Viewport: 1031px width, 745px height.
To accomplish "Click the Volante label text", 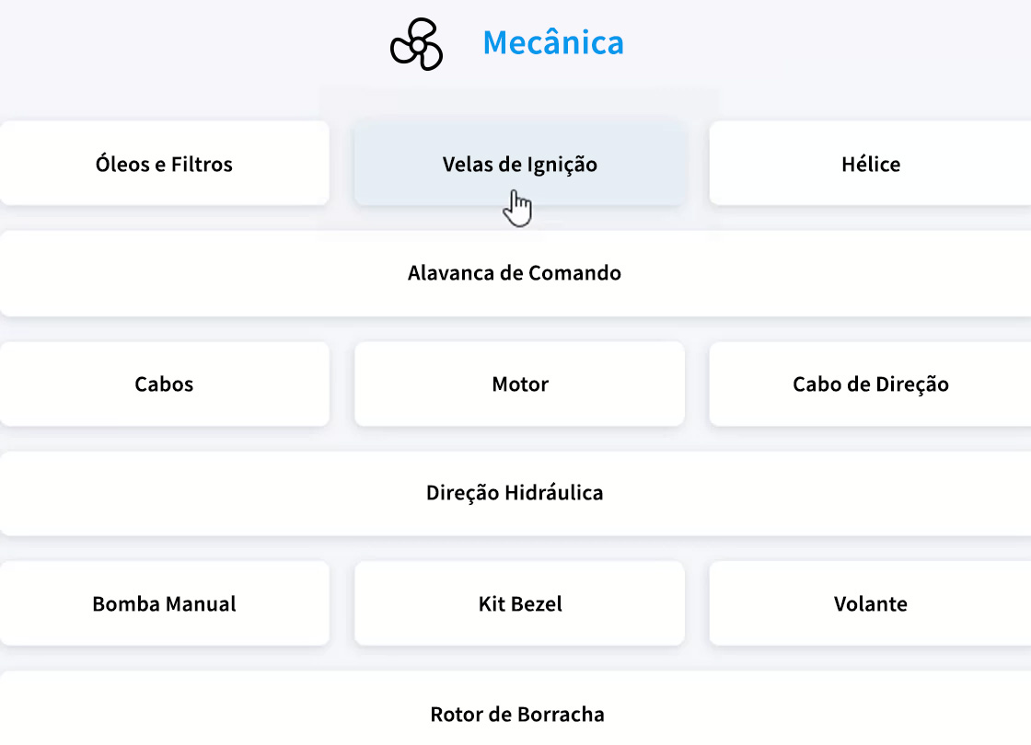I will point(871,604).
